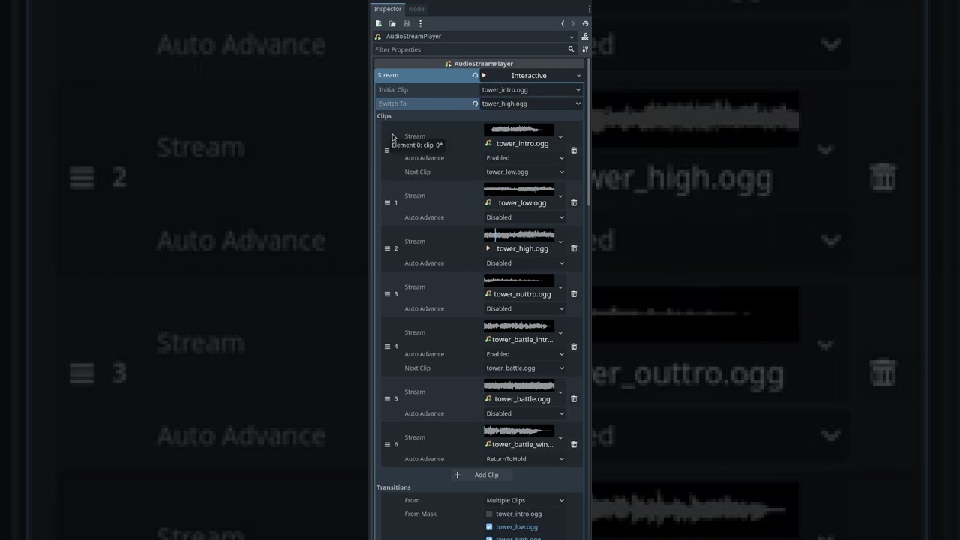
Task: Check tower_intro.ogg in From Mask
Action: click(489, 514)
